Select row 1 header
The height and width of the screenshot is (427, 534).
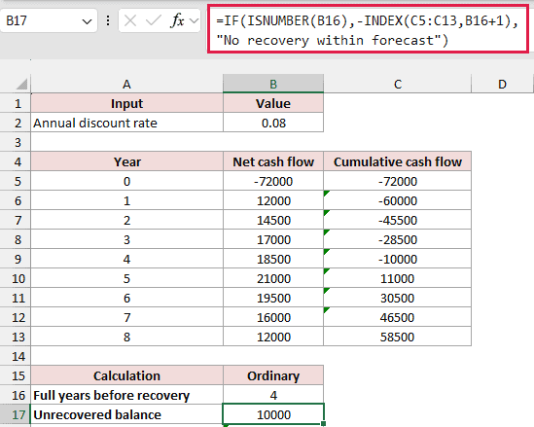16,103
